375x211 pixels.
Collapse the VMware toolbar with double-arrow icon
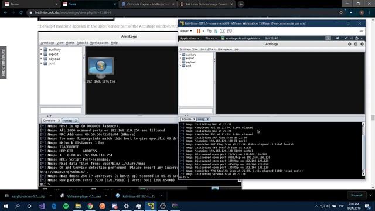[x=362, y=31]
